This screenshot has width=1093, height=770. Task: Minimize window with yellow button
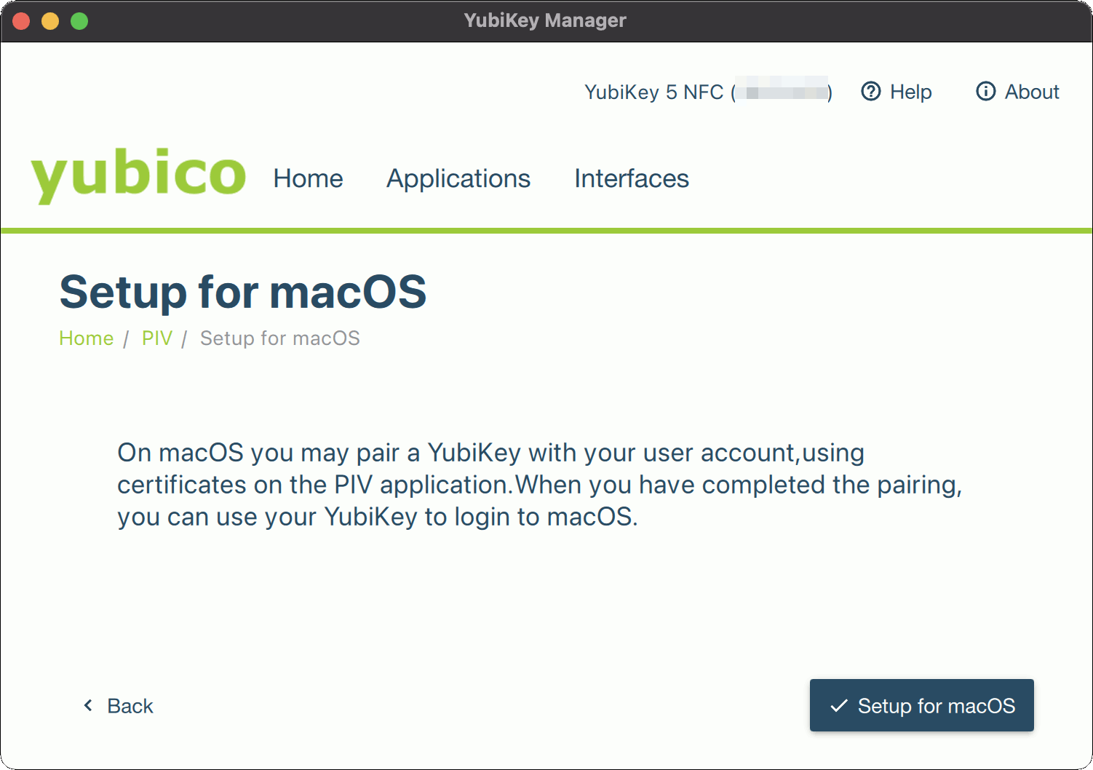point(50,21)
